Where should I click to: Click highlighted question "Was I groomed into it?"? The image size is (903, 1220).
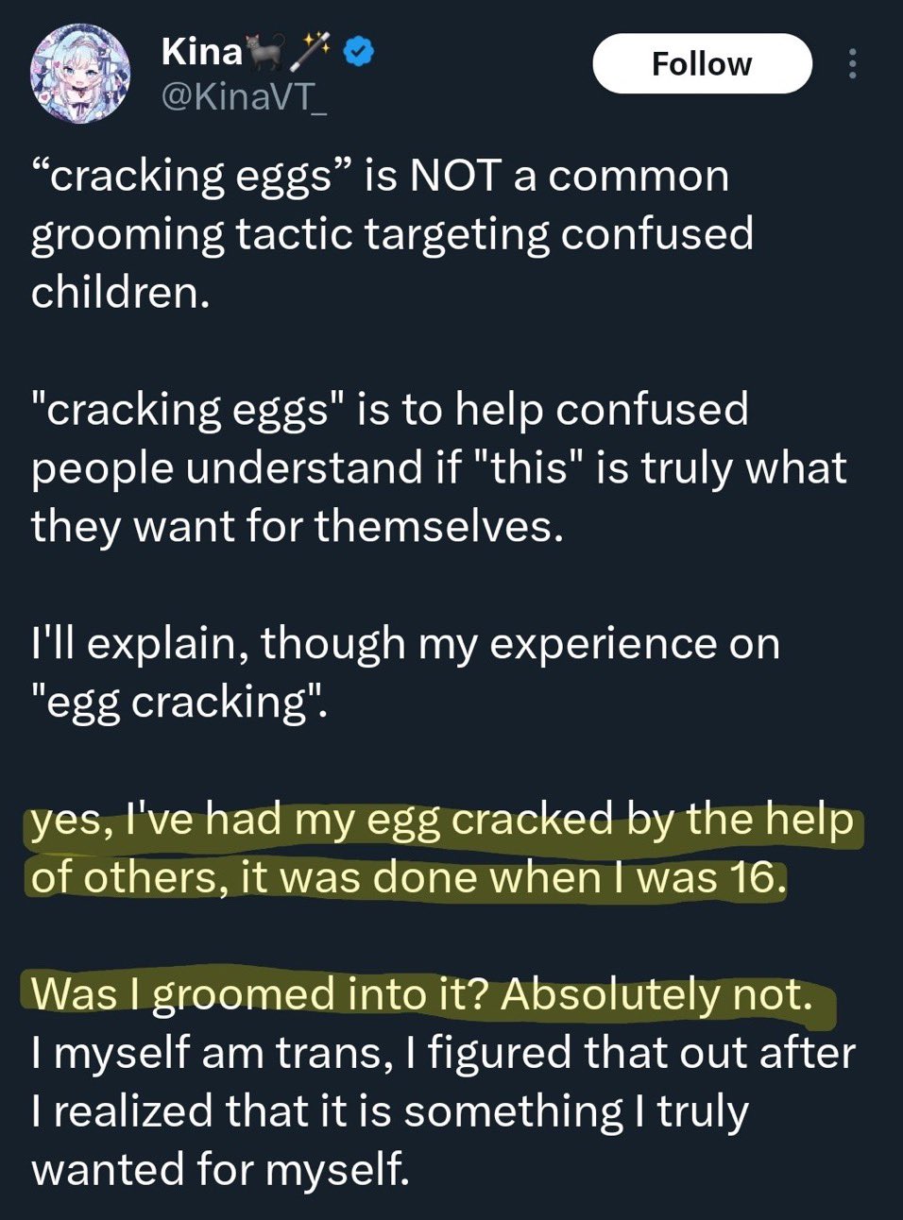click(x=261, y=994)
